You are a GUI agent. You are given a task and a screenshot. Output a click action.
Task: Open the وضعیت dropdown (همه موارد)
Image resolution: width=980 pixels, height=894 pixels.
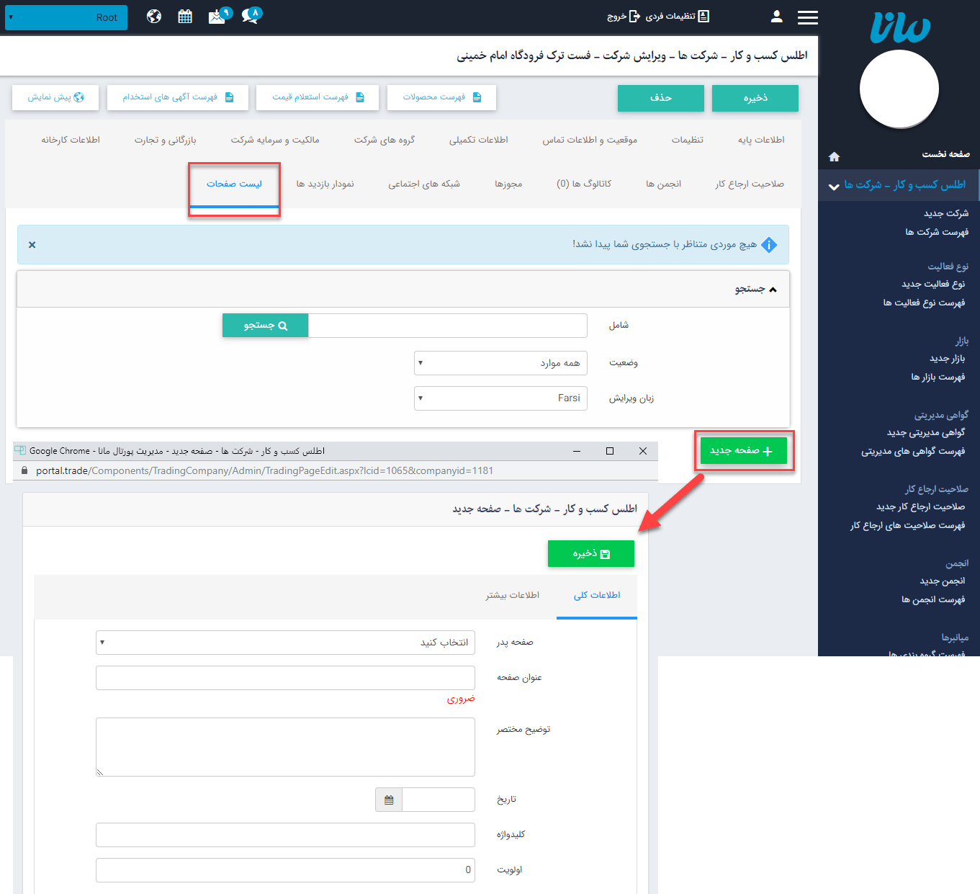point(500,363)
